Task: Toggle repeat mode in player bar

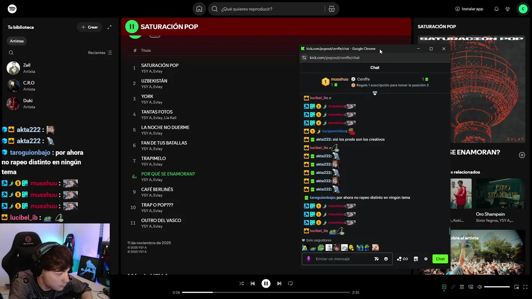Action: coord(291,284)
